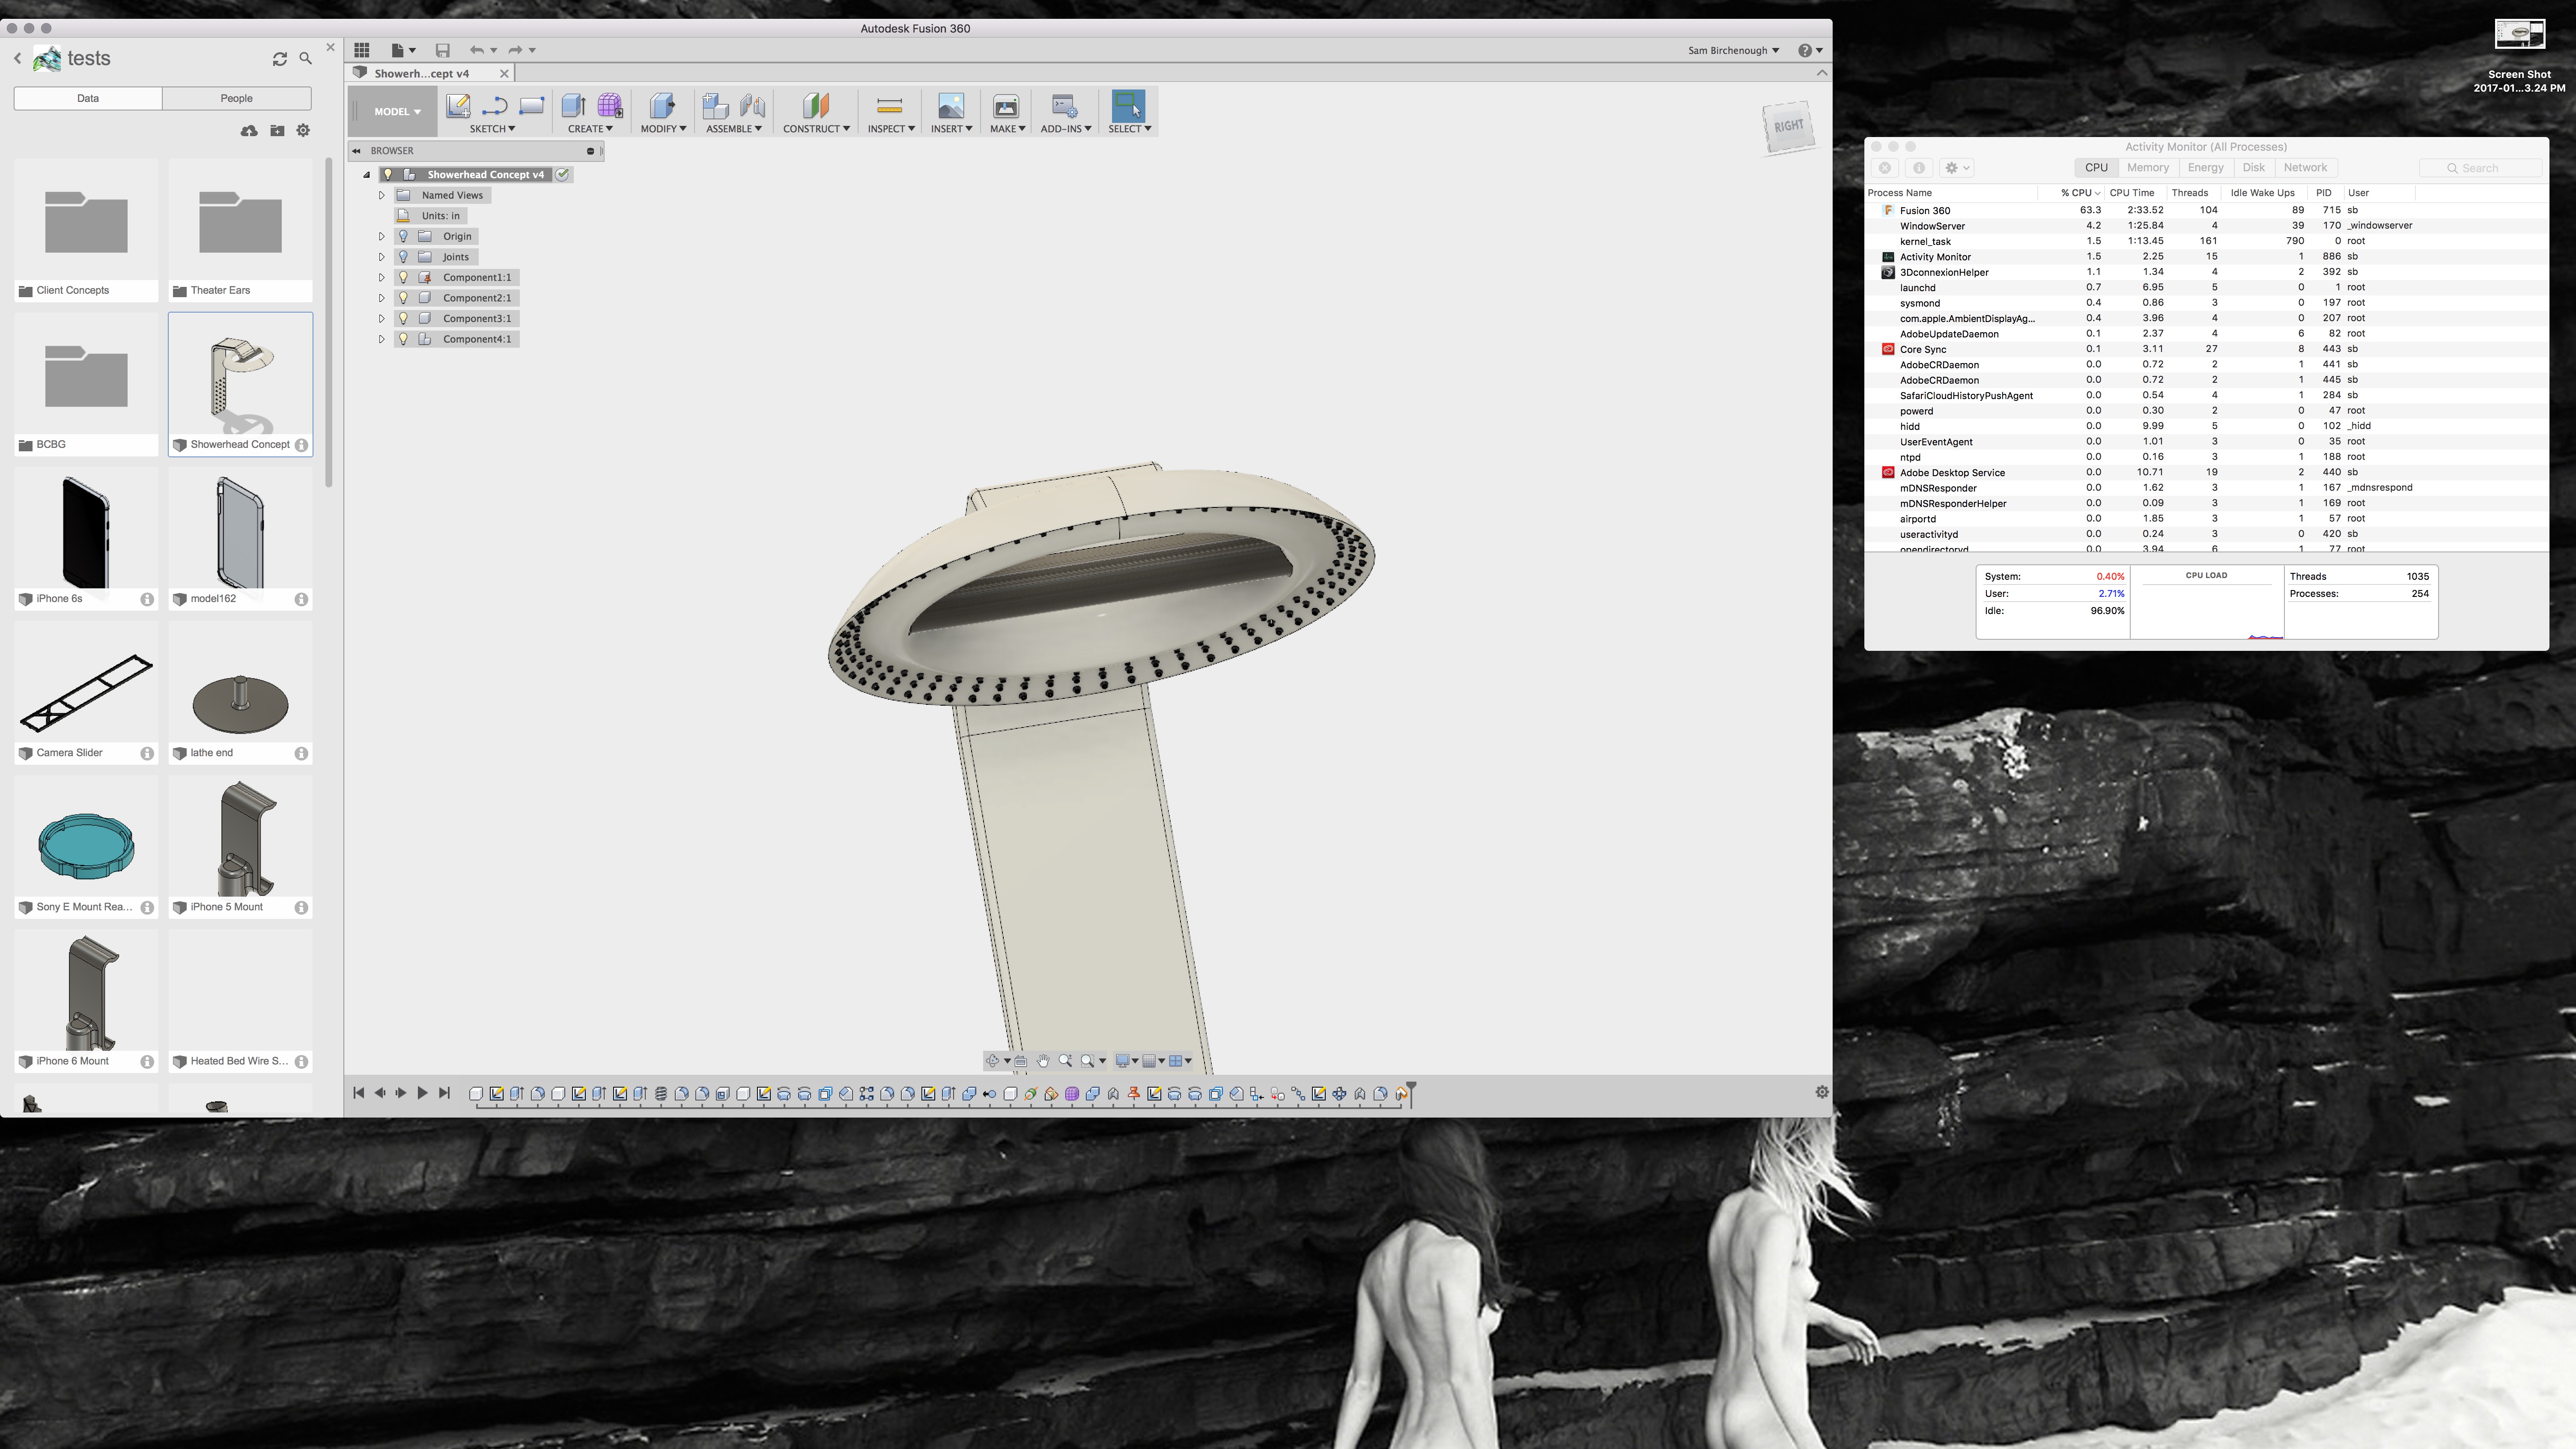Select the Pan hand tool
The image size is (2576, 1449).
[1043, 1061]
